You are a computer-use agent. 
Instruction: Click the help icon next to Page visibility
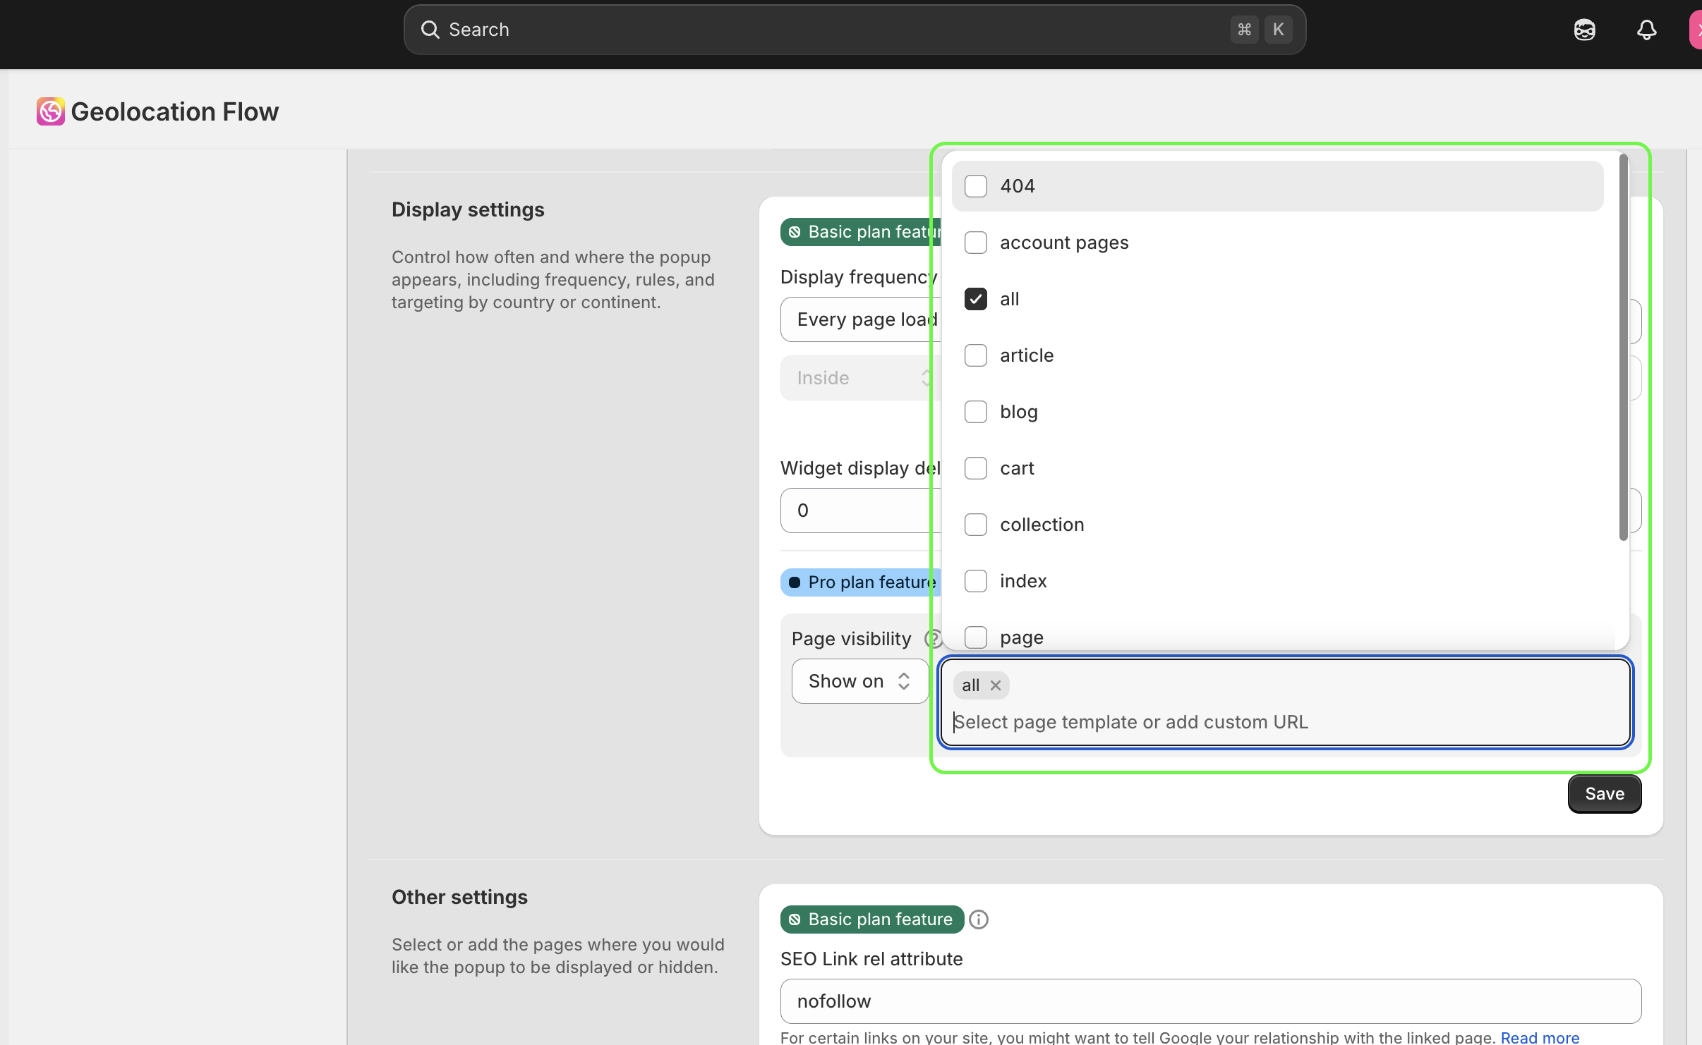(933, 638)
